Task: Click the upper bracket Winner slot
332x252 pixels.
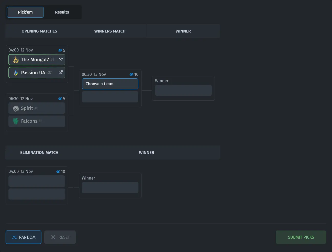Action: pos(183,90)
